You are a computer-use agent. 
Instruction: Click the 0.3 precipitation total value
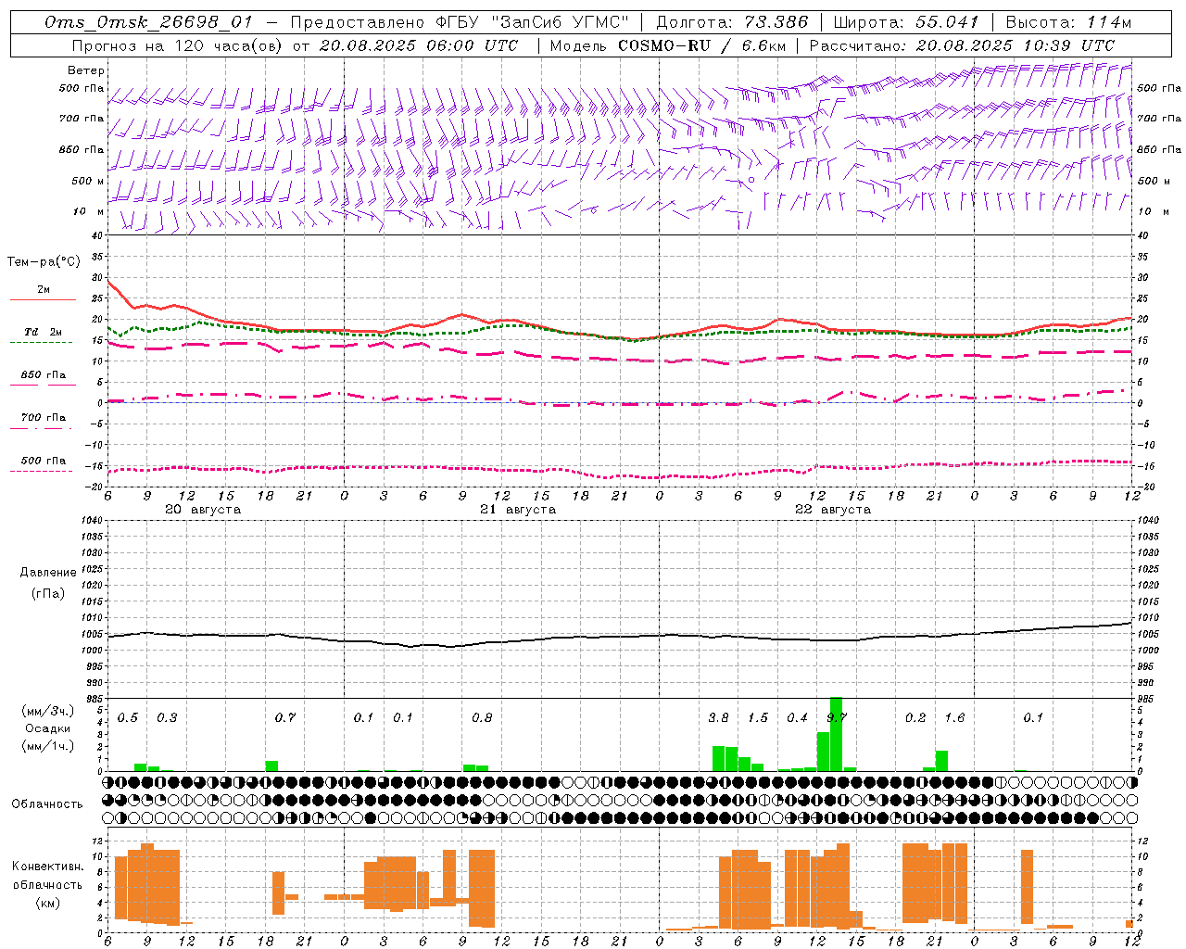coord(167,718)
